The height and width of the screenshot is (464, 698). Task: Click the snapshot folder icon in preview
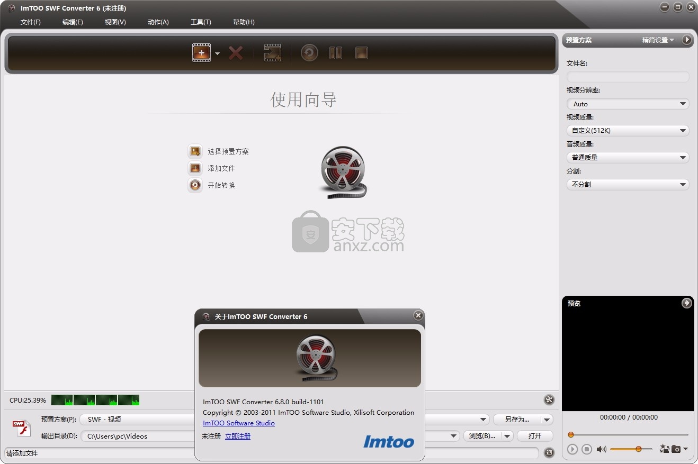tap(664, 449)
